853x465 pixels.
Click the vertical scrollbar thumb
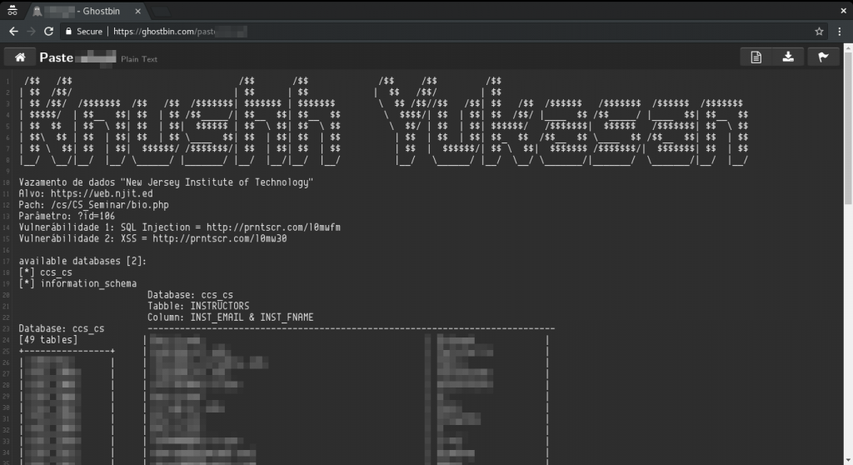[848, 128]
